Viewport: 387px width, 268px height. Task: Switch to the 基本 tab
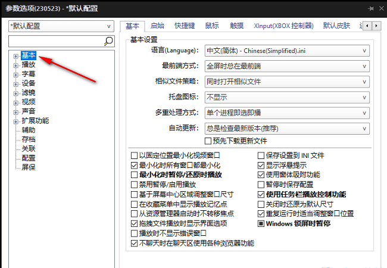click(133, 26)
